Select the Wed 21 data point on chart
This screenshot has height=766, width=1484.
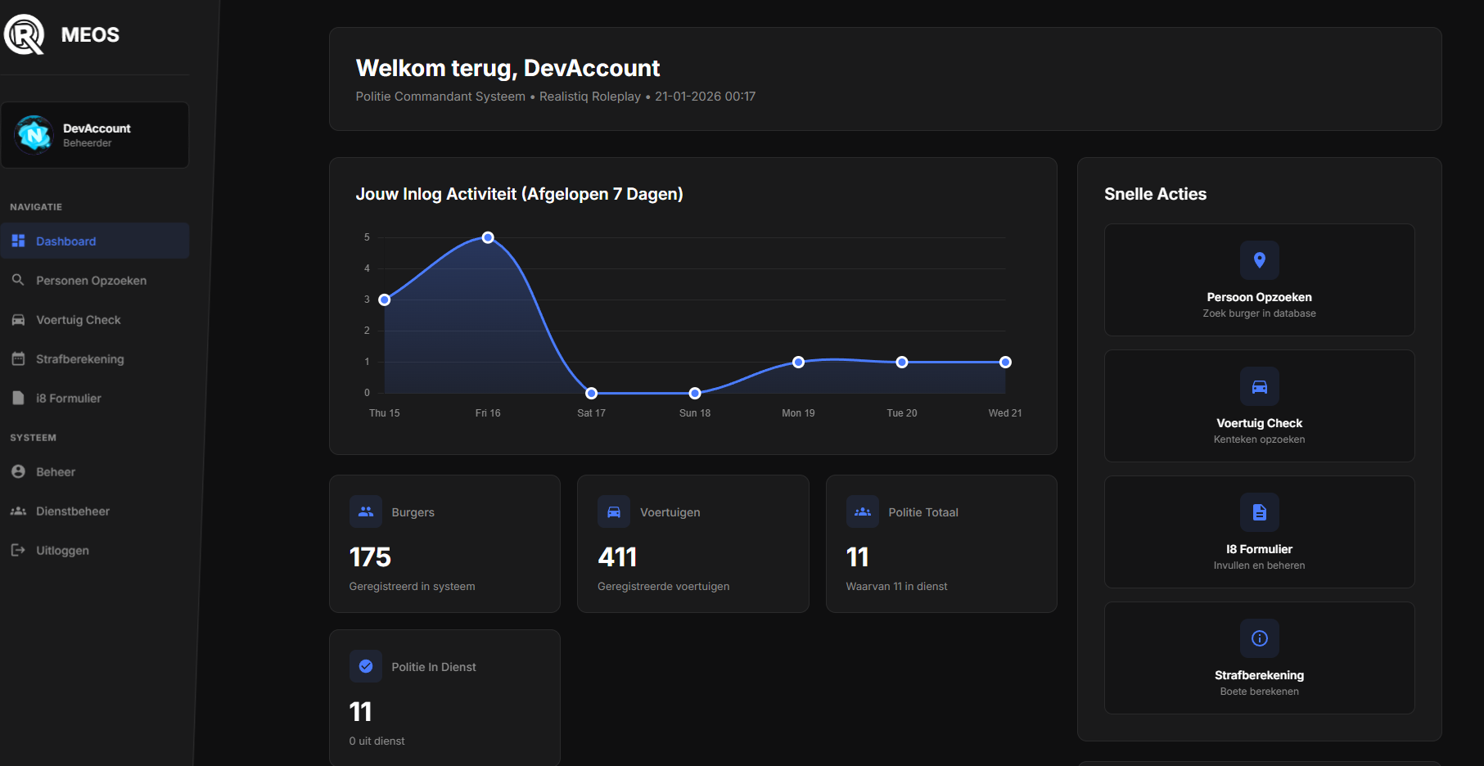(1005, 362)
